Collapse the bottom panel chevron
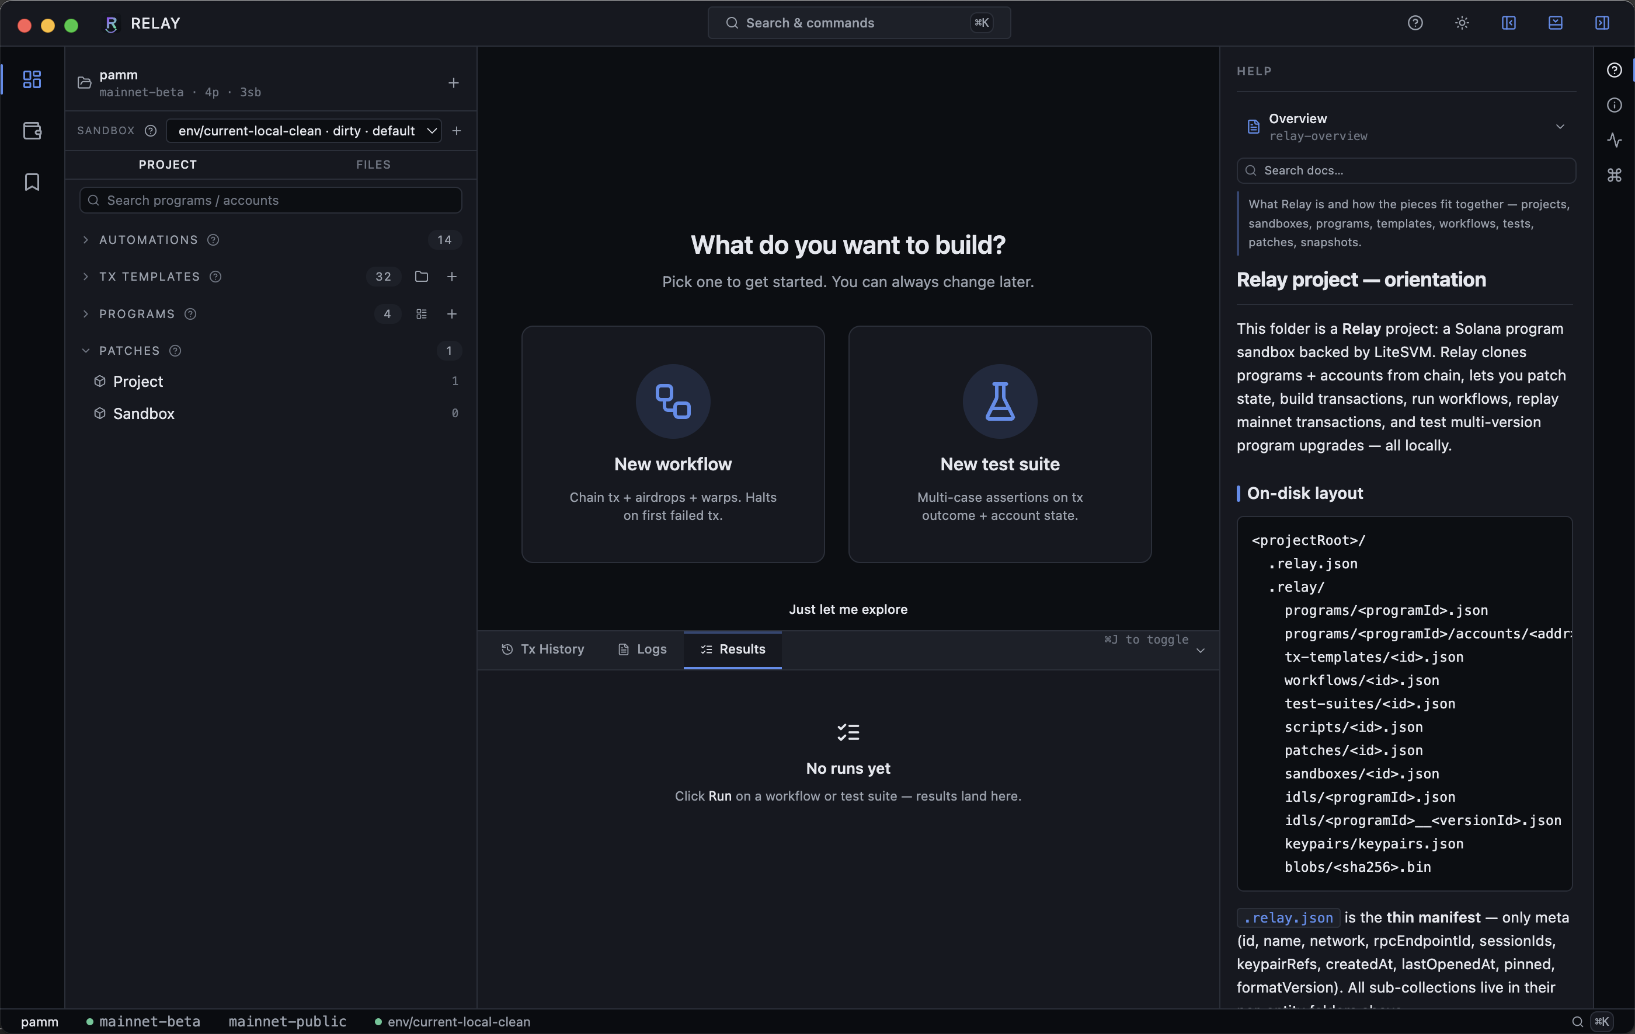This screenshot has height=1034, width=1635. coord(1201,651)
